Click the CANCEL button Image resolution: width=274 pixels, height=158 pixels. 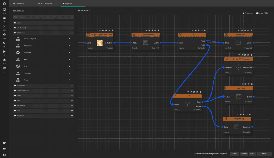pos(234,154)
